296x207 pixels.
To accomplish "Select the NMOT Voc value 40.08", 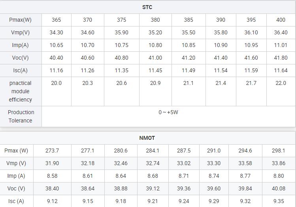I will click(279, 188).
